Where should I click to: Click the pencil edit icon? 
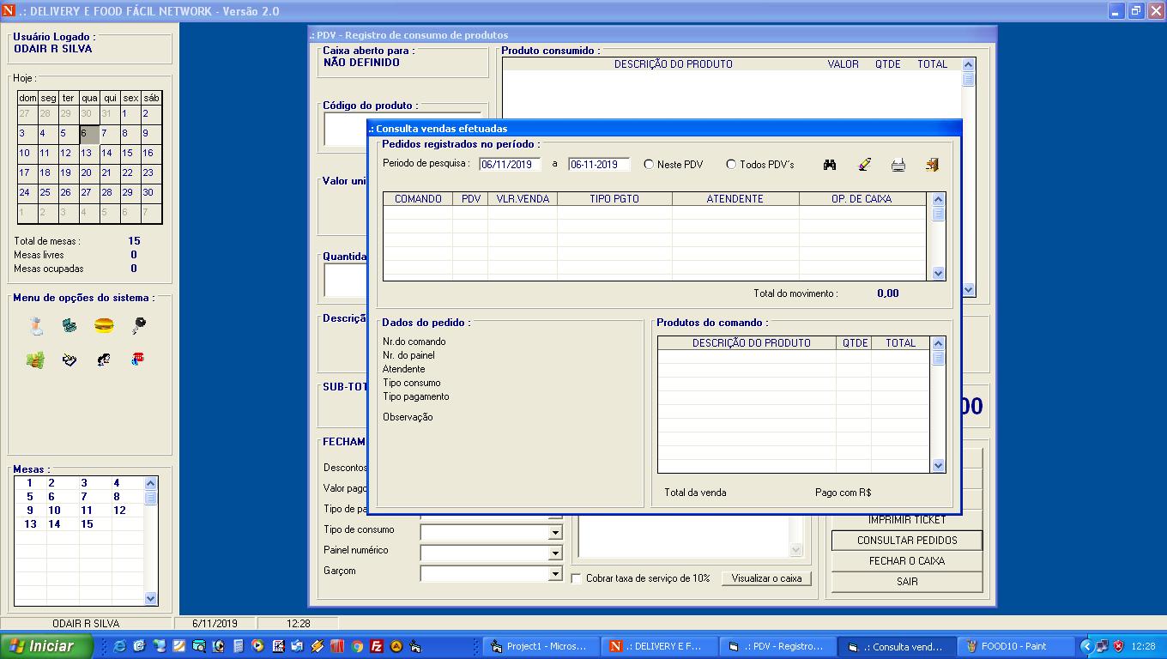pos(864,165)
